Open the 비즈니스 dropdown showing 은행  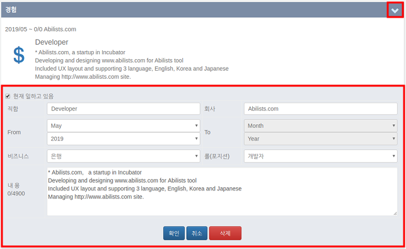(124, 156)
